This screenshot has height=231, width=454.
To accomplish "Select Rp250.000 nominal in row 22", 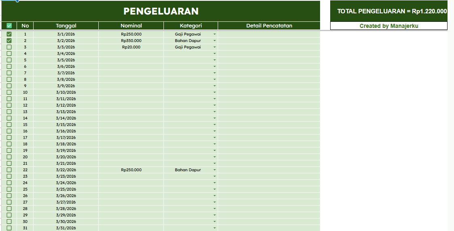I will tap(131, 170).
